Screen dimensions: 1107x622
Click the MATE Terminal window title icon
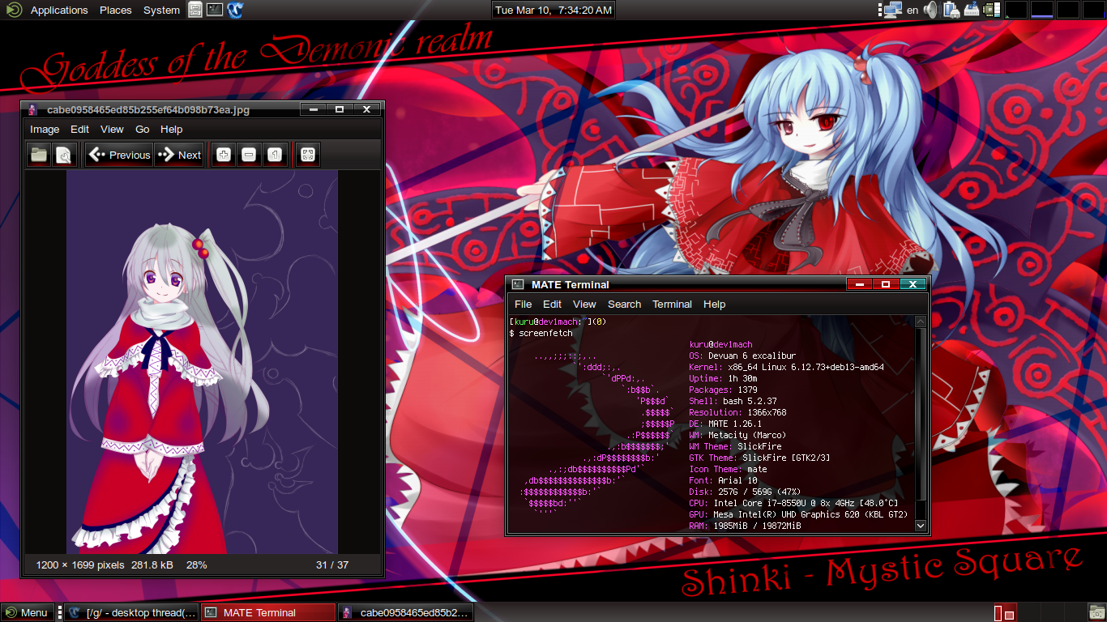[x=519, y=284]
